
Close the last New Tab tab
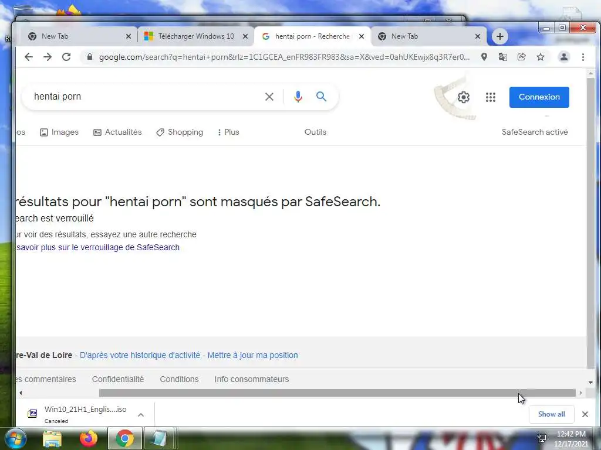[478, 36]
